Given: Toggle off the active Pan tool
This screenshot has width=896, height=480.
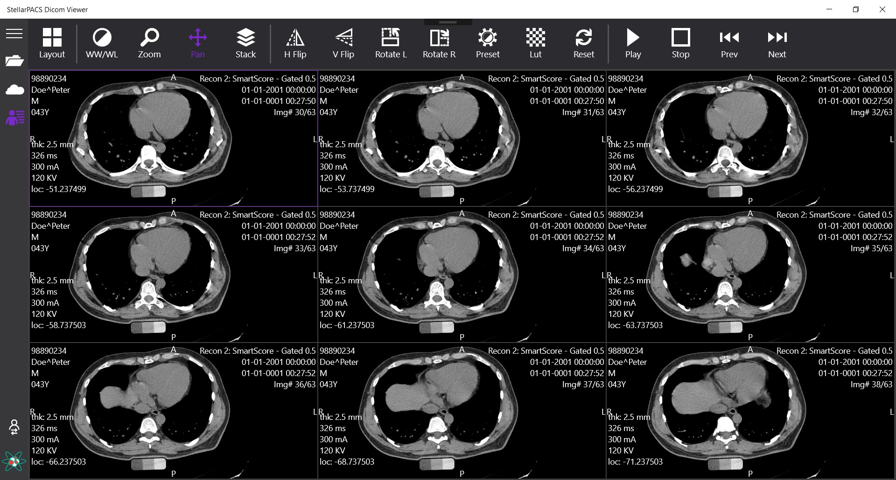Looking at the screenshot, I should [x=197, y=43].
